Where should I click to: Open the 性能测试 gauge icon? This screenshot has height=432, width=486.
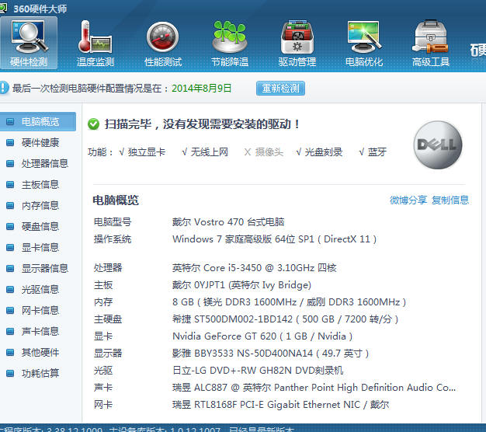click(x=163, y=43)
